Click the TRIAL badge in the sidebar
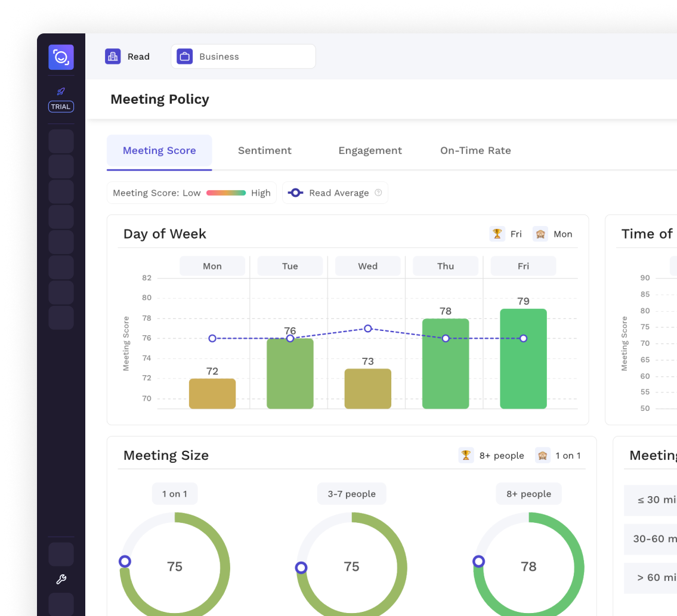 pos(61,107)
